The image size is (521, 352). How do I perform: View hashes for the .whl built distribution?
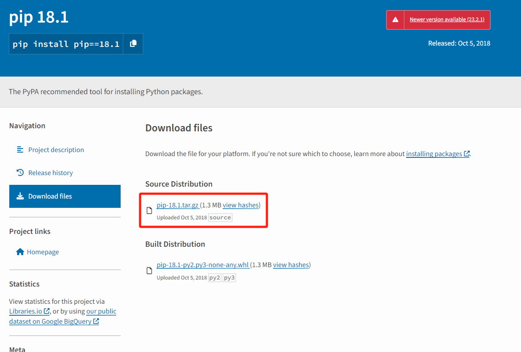pos(291,265)
